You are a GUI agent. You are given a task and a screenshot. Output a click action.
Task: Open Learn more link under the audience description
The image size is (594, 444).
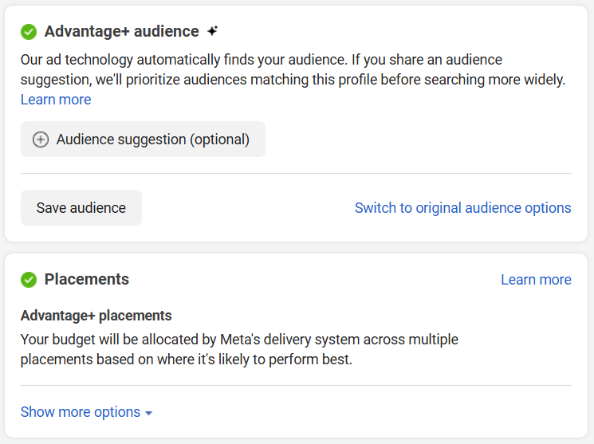pos(56,100)
